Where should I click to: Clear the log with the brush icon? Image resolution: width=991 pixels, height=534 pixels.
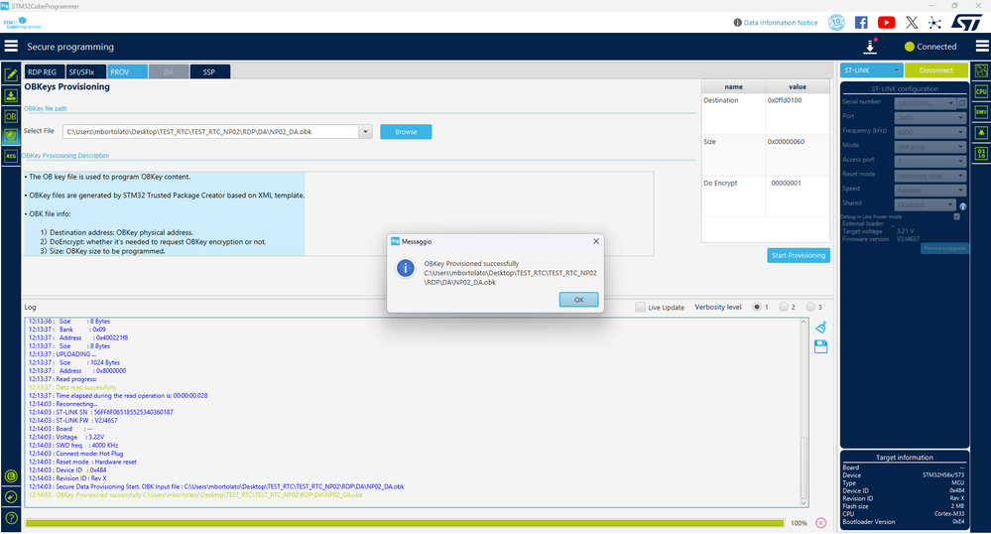tap(820, 328)
